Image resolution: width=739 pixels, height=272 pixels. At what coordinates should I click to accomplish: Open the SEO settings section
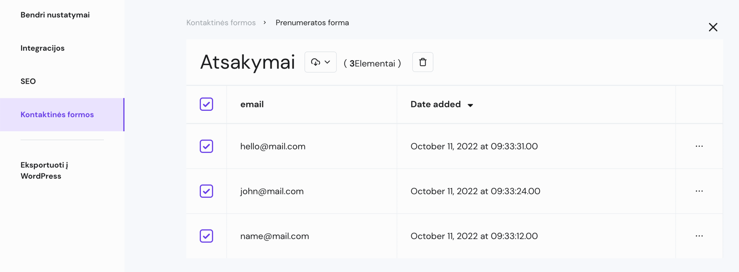[x=28, y=81]
